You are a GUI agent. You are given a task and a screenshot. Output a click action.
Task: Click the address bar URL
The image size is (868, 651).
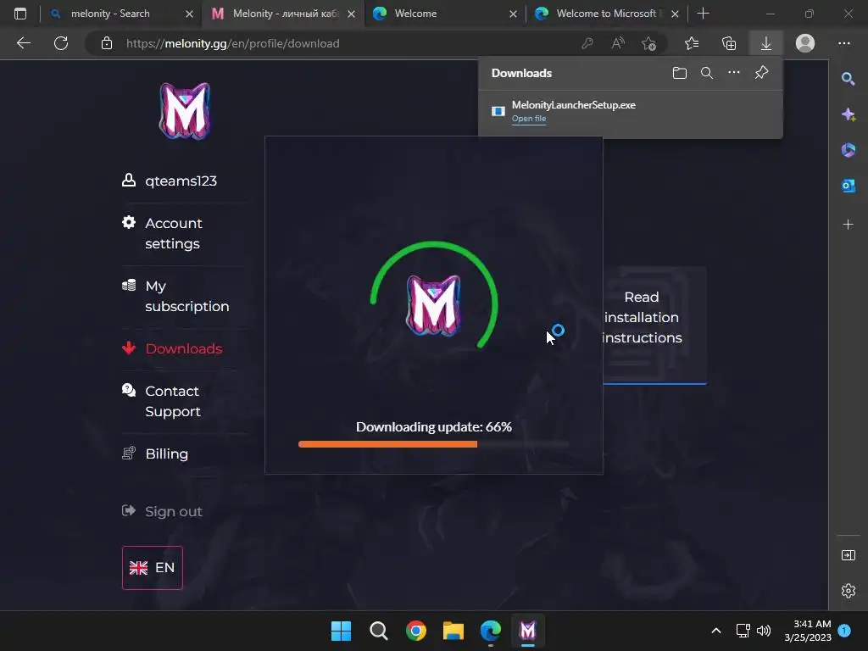point(232,43)
